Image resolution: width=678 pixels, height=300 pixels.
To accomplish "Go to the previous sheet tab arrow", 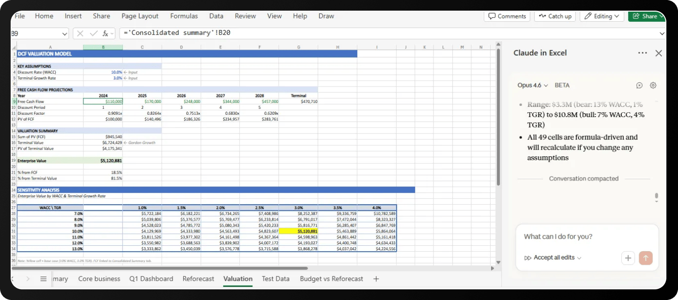I will 13,279.
